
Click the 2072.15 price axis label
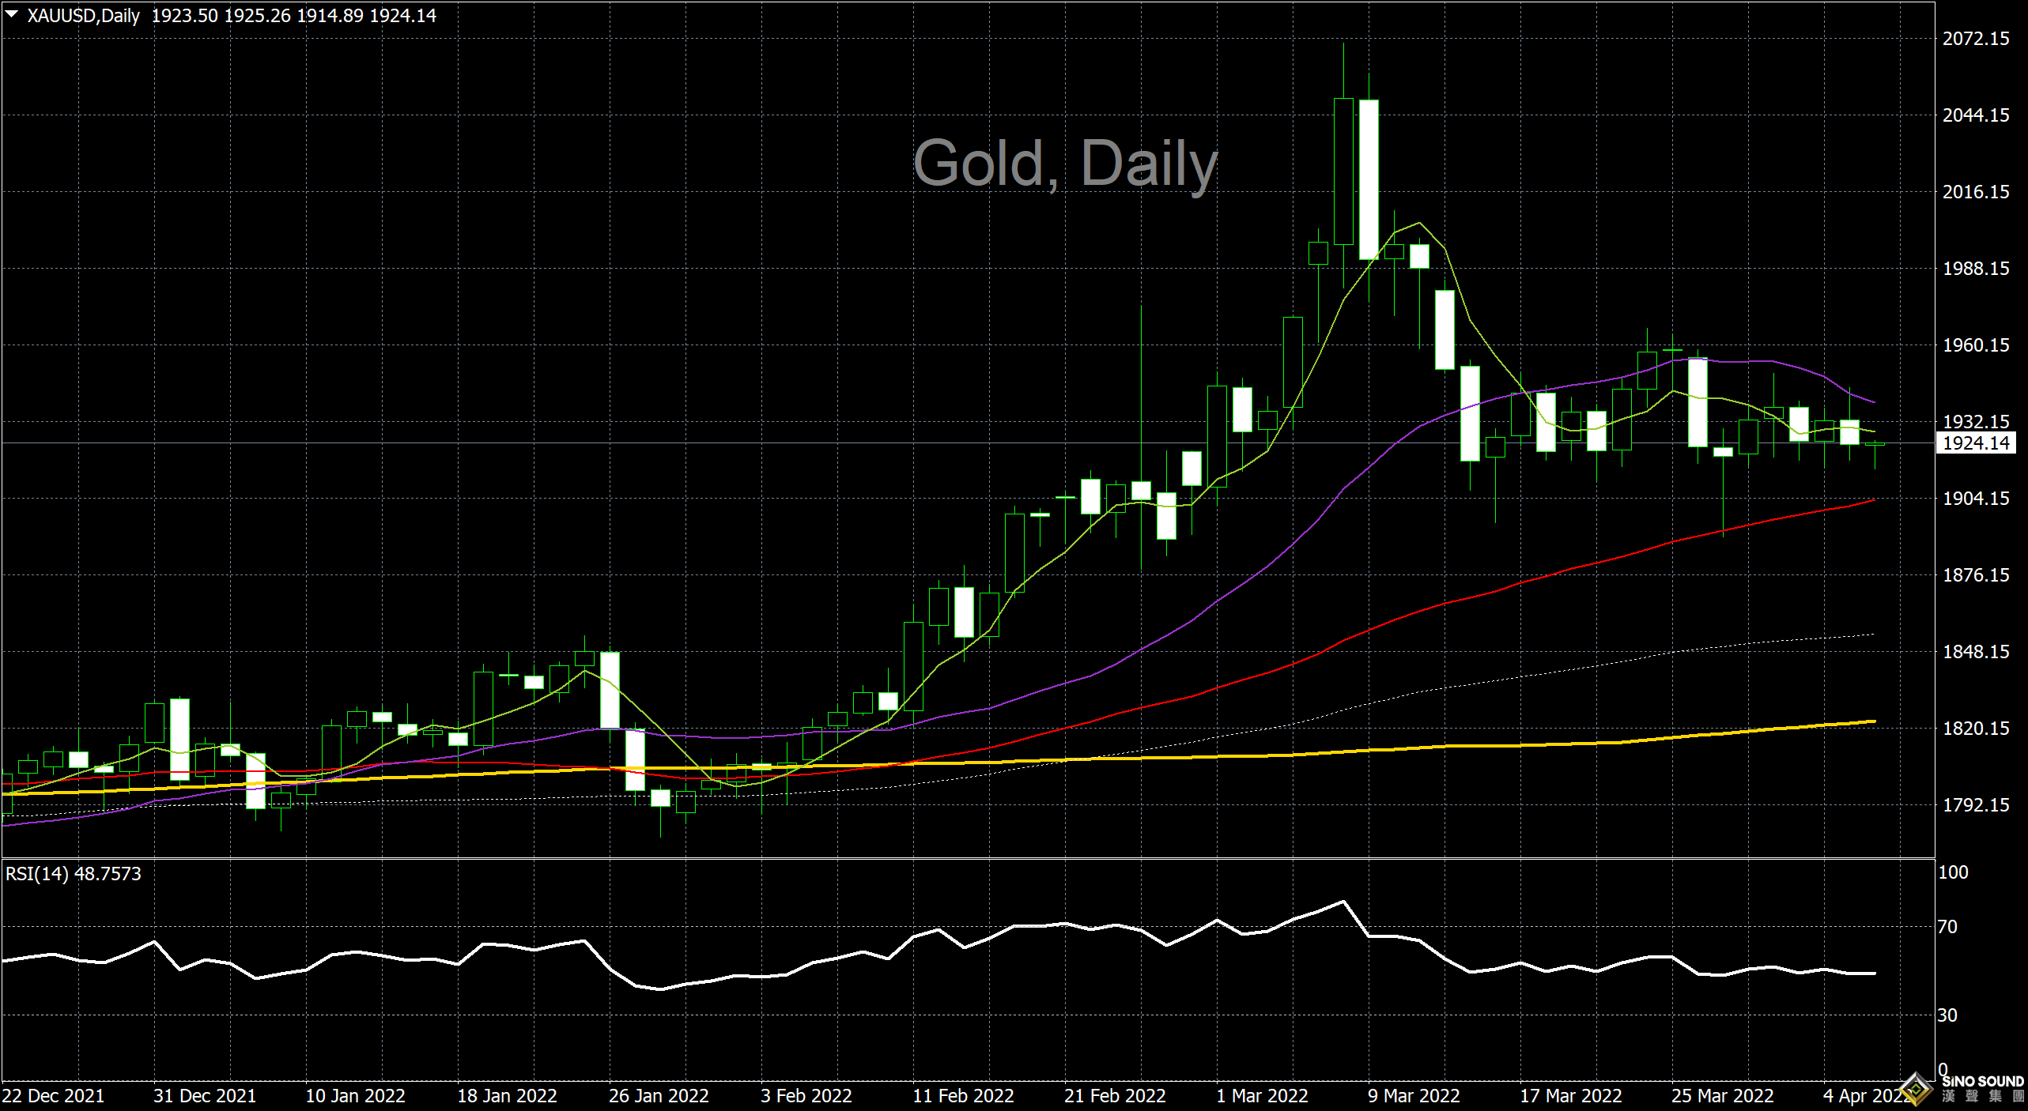(x=1976, y=39)
